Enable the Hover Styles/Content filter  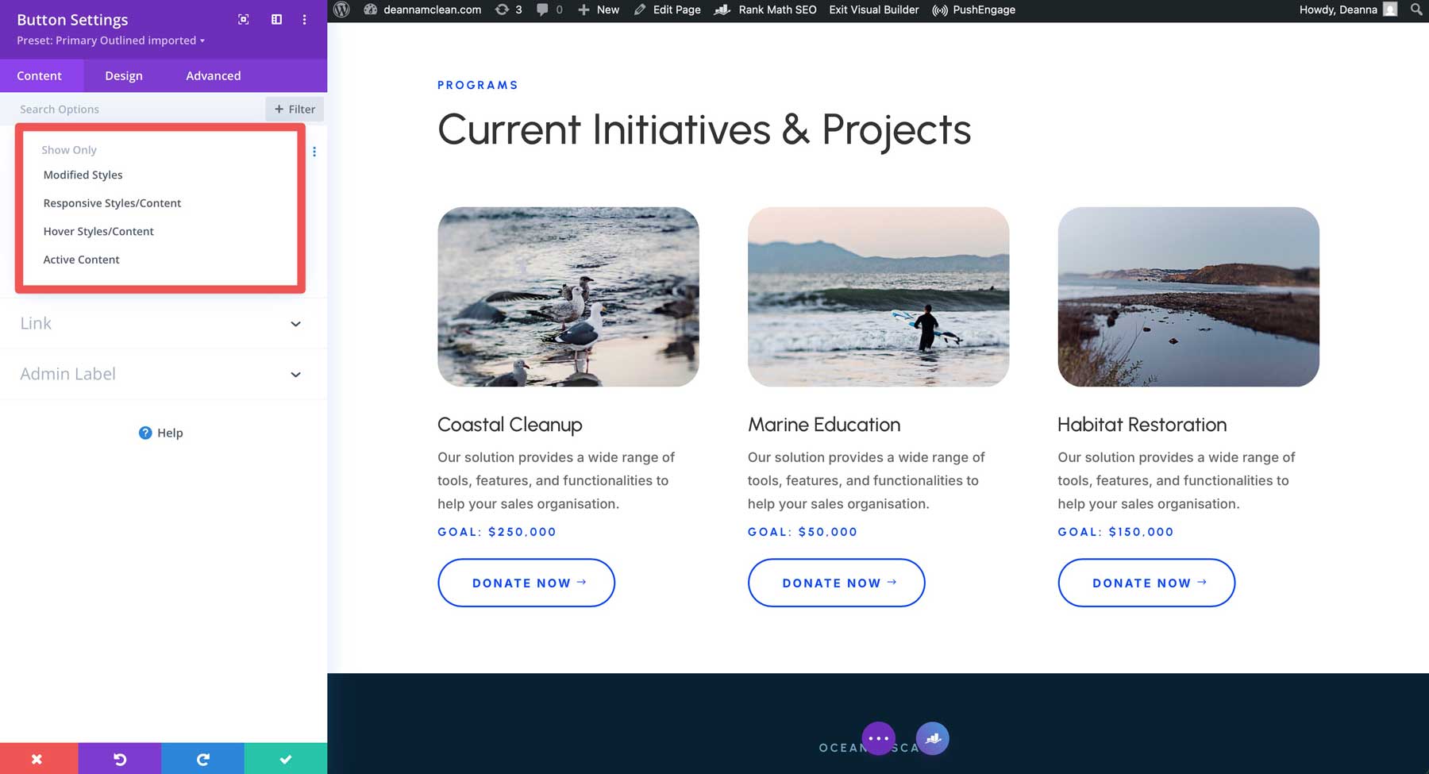point(98,231)
